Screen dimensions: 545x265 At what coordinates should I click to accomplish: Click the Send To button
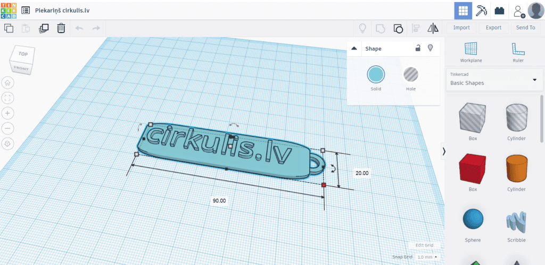525,28
